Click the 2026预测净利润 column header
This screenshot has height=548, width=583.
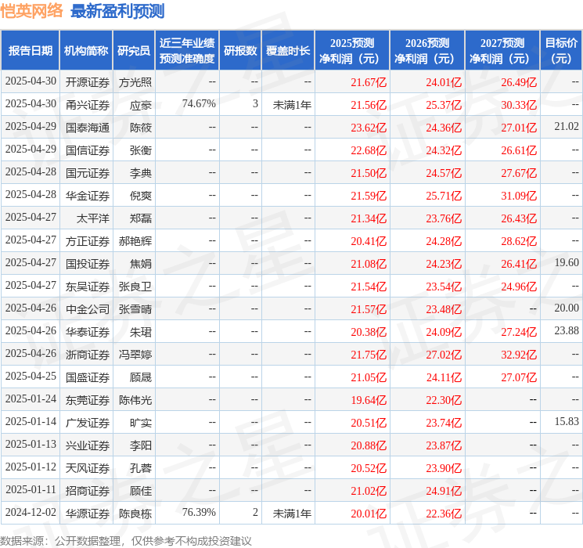click(x=427, y=51)
